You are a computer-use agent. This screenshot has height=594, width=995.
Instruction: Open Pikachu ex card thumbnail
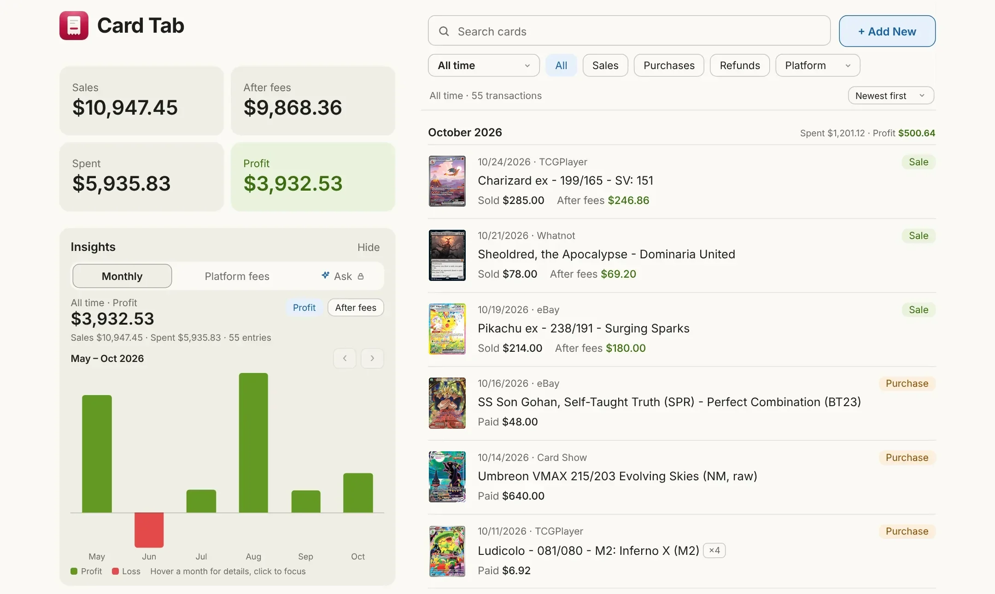(447, 329)
